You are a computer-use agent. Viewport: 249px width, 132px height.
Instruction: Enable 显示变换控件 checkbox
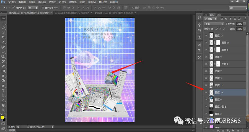coord(43,8)
